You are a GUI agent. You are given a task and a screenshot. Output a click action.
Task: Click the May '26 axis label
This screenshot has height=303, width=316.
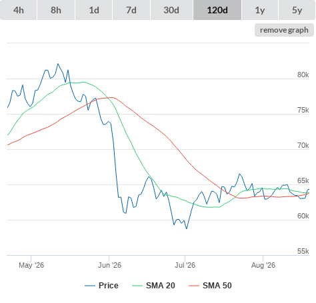click(31, 265)
